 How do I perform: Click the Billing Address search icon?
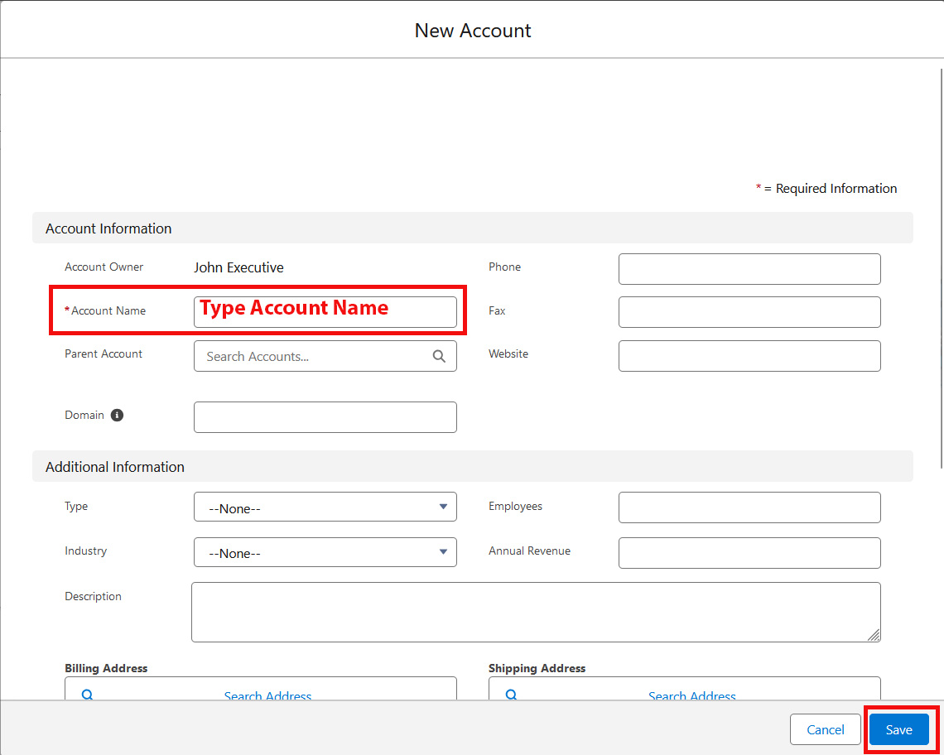pos(87,695)
